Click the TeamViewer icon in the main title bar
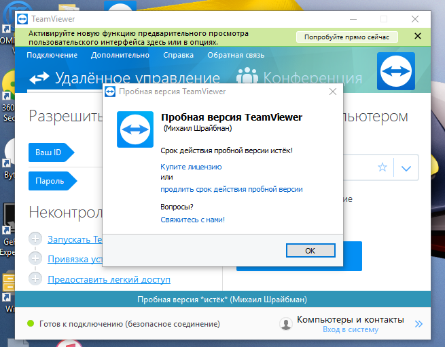Screen dimensions: 445x347 coord(22,19)
